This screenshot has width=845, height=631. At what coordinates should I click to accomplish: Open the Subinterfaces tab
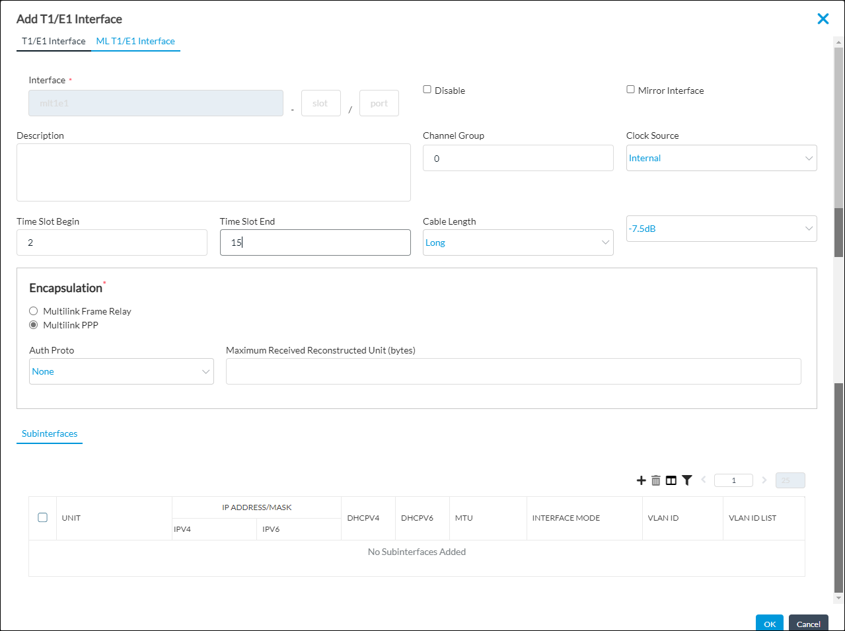coord(50,433)
